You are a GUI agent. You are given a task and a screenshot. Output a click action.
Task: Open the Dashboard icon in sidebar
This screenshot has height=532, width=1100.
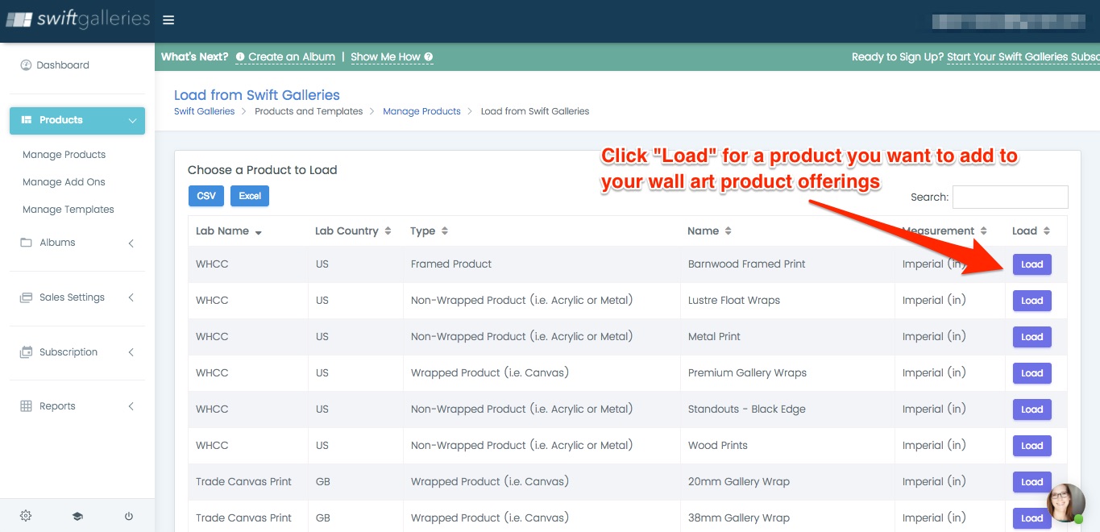pyautogui.click(x=26, y=64)
